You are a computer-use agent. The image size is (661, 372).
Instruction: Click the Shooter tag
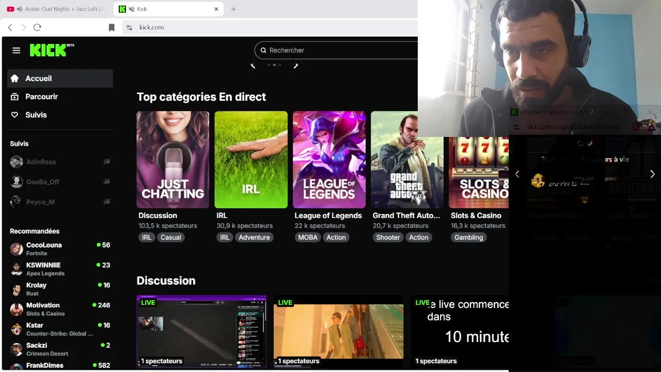point(388,237)
